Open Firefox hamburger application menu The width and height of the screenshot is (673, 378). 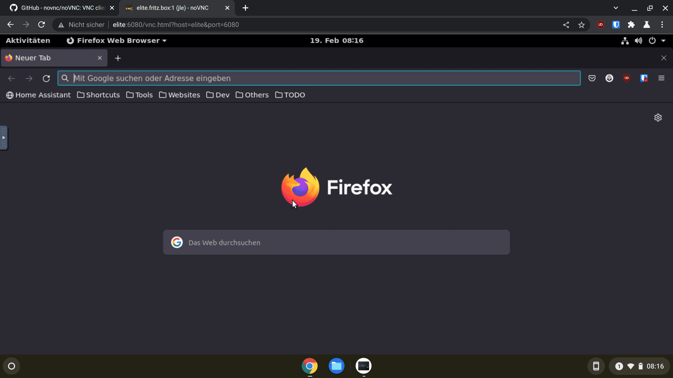[x=661, y=78]
